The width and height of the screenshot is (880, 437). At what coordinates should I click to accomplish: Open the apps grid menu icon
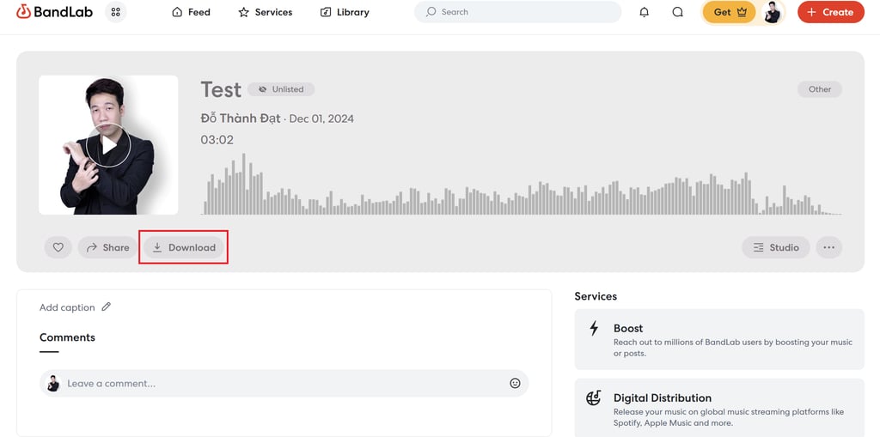click(x=116, y=12)
